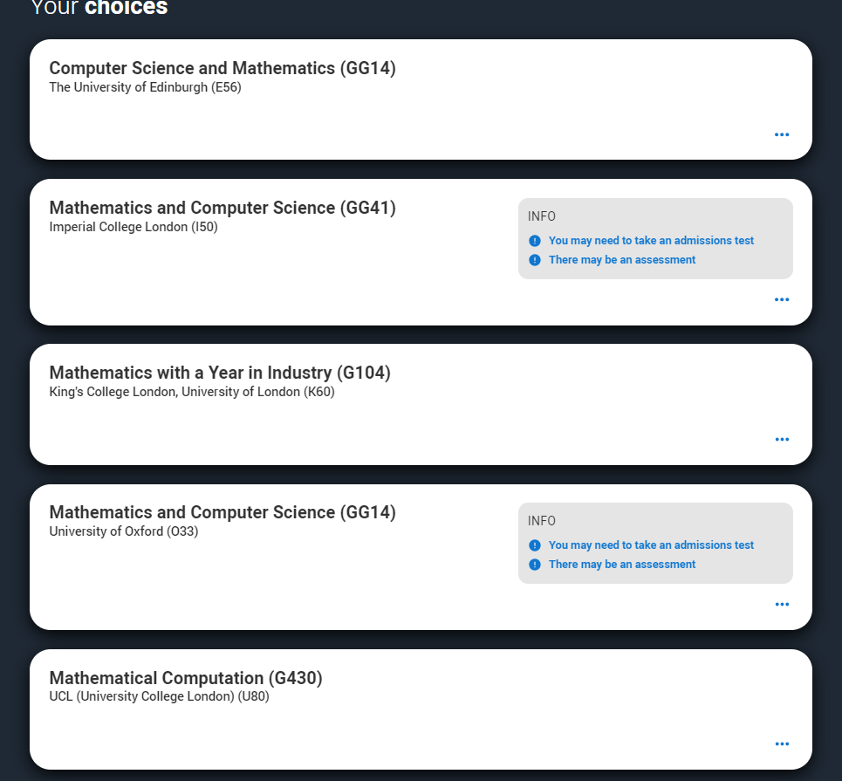Click UCL (University College London) (U80) text
Image resolution: width=842 pixels, height=781 pixels.
coord(159,696)
